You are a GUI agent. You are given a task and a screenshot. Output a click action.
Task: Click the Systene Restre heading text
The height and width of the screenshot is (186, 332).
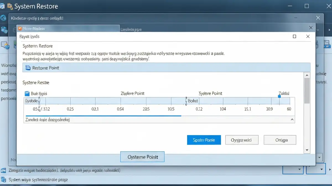point(36,82)
